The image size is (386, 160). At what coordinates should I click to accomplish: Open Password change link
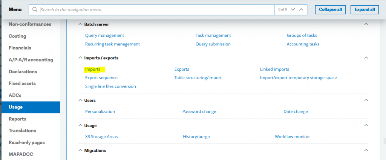coord(199,112)
